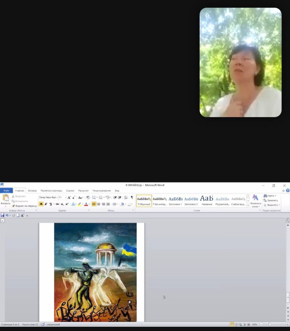Switch to the Разметка страницы tab
Image resolution: width=290 pixels, height=331 pixels.
[51, 190]
